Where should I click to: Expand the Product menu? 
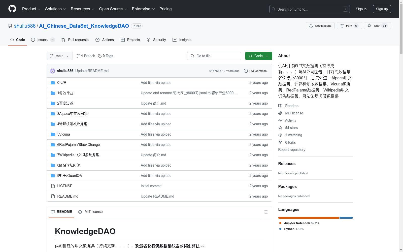click(31, 9)
